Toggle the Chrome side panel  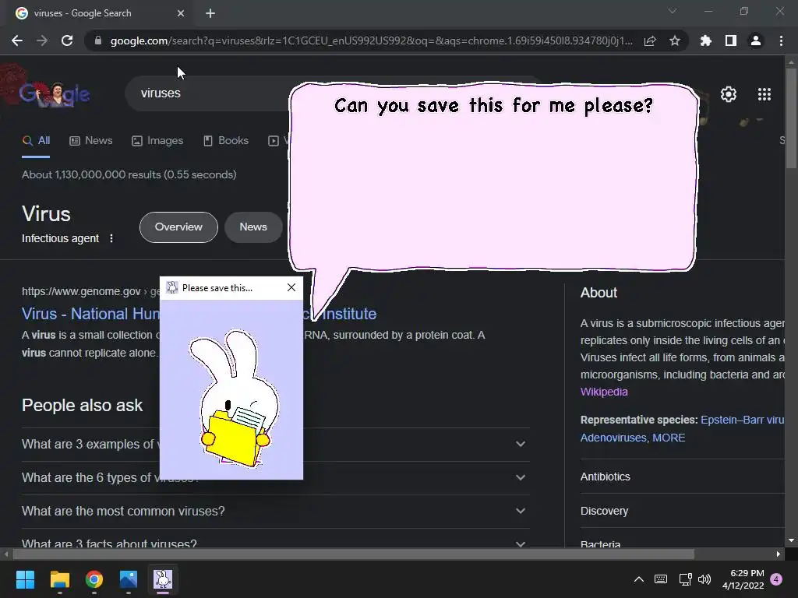731,40
